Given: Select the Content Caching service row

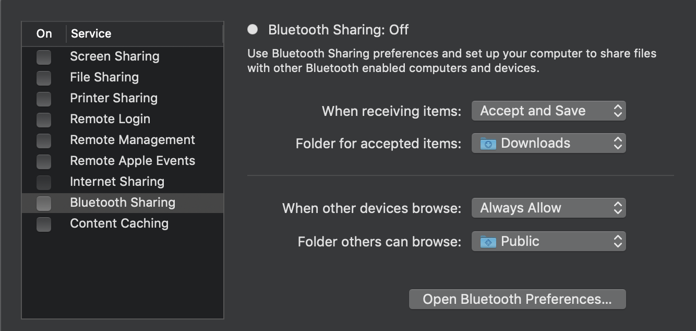Looking at the screenshot, I should [x=119, y=223].
